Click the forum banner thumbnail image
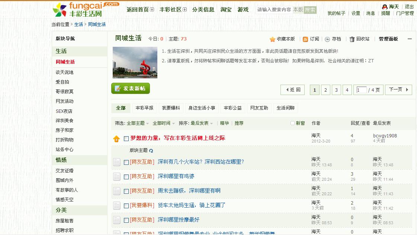Screen dimensions: 417x235 (135, 63)
